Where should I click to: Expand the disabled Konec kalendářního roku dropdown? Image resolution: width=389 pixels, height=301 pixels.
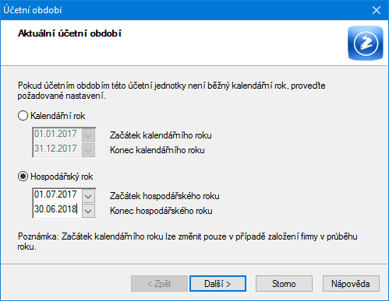pyautogui.click(x=88, y=150)
